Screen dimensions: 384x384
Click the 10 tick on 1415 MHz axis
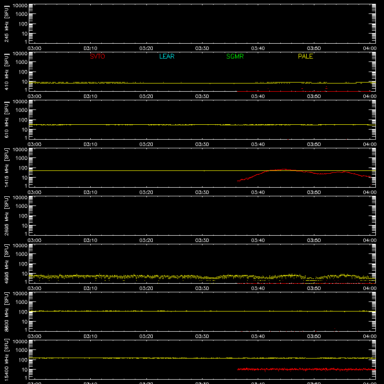pyautogui.click(x=24, y=178)
